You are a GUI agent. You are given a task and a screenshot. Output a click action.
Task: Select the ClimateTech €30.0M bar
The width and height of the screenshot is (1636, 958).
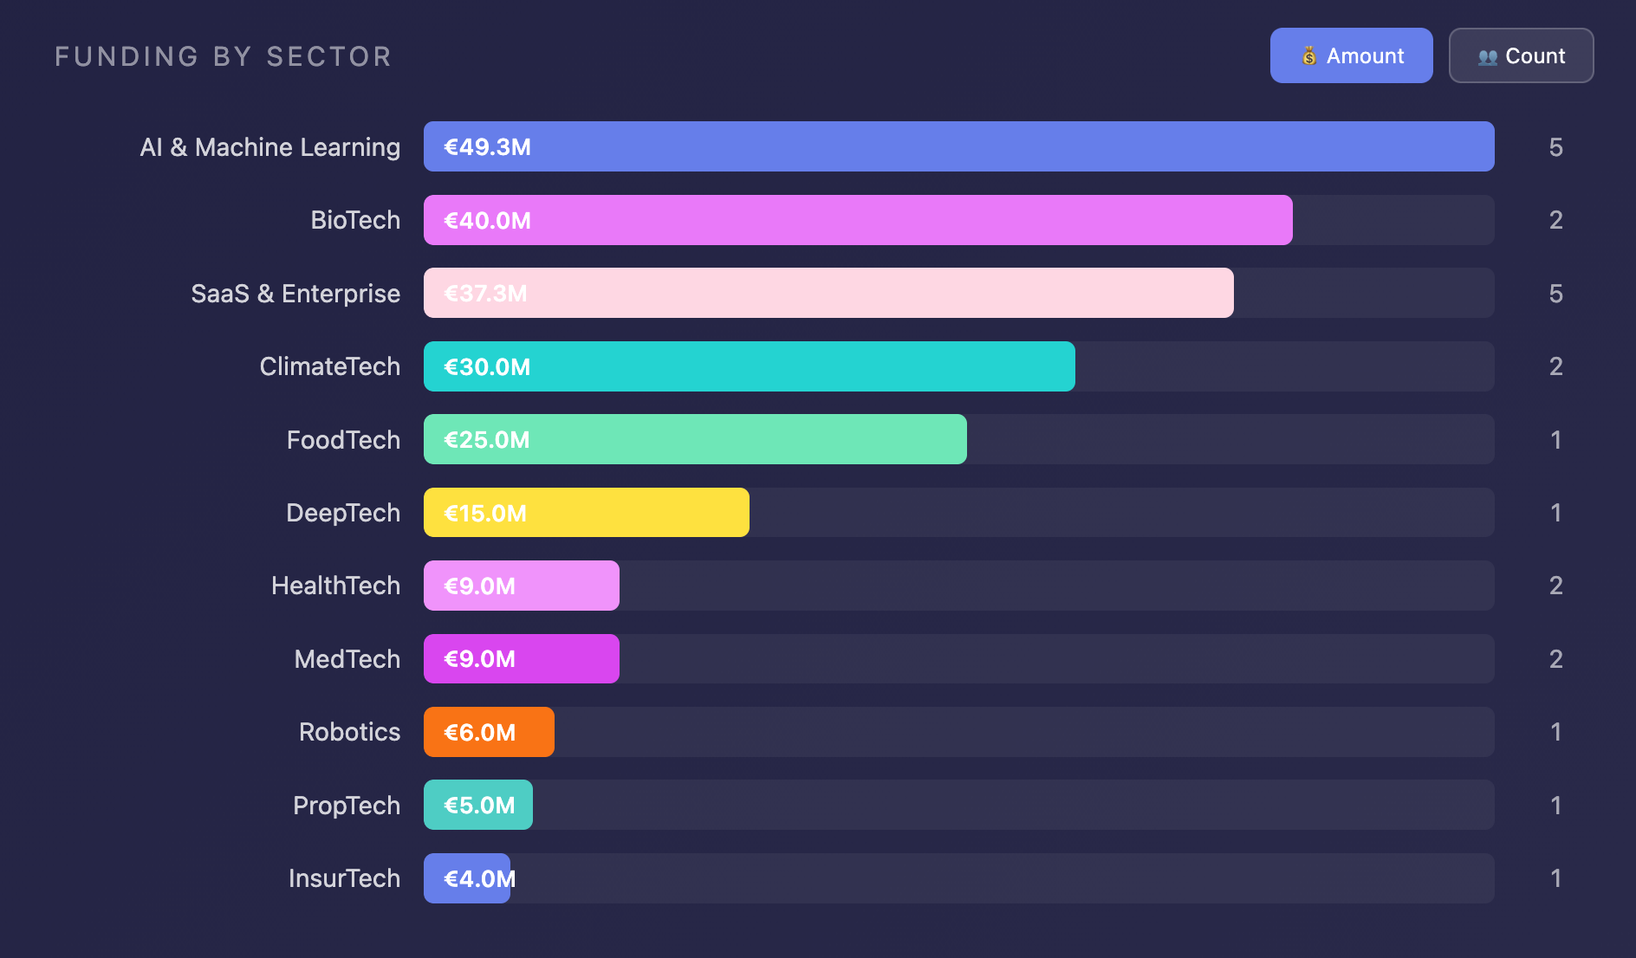749,366
